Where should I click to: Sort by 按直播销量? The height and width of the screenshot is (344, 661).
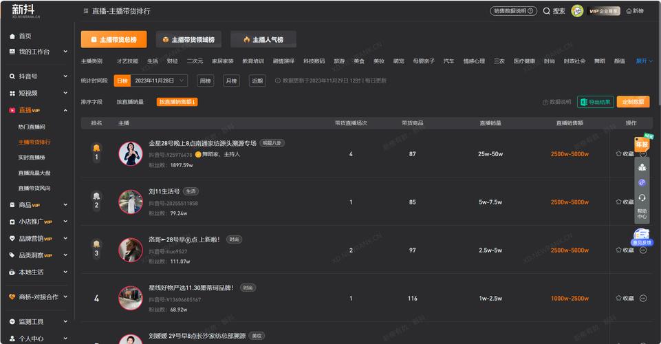(130, 102)
